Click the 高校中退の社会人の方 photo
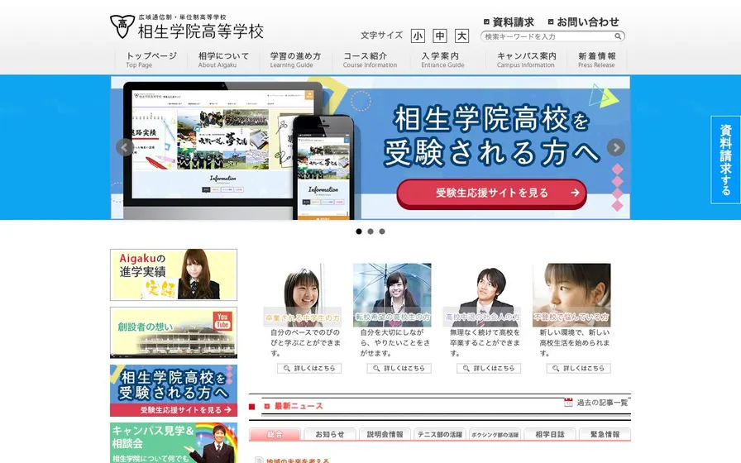 [x=482, y=295]
